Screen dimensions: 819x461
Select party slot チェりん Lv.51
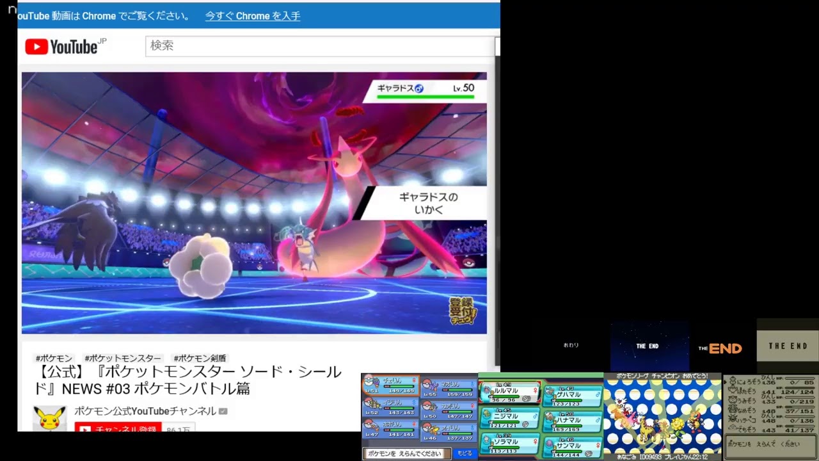[x=391, y=385]
